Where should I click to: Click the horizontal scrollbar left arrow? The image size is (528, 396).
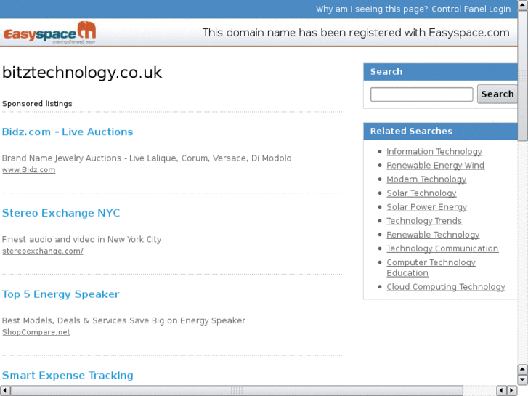click(x=4, y=391)
